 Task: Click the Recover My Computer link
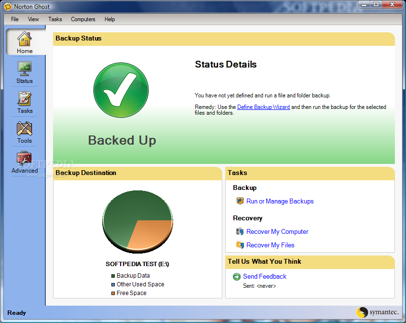pos(277,231)
